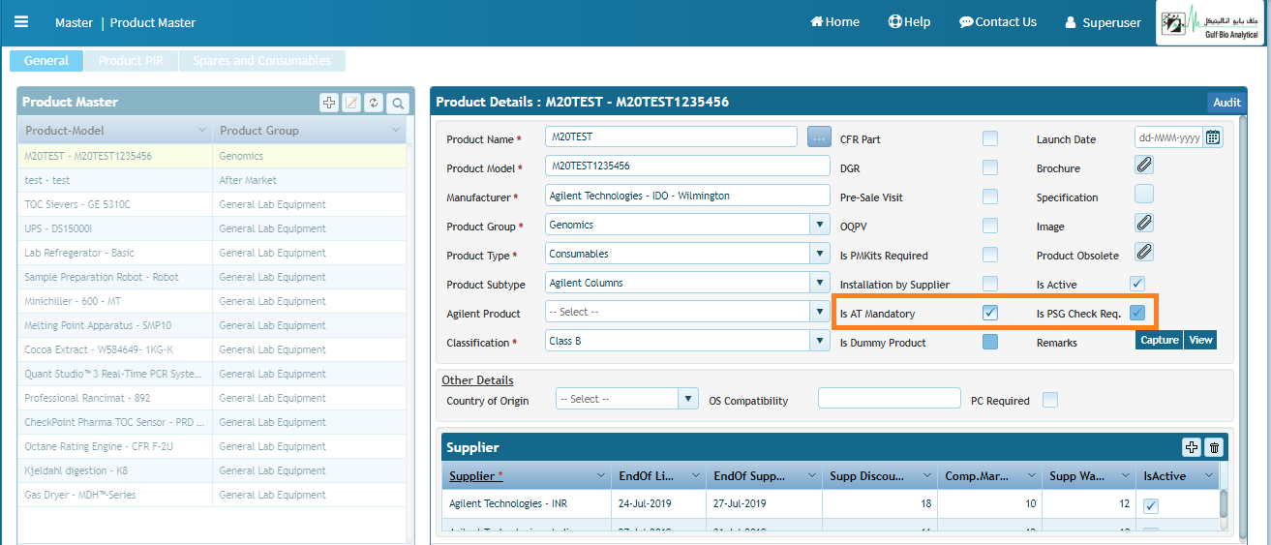Image resolution: width=1271 pixels, height=545 pixels.
Task: Expand the Classification dropdown
Action: (820, 341)
